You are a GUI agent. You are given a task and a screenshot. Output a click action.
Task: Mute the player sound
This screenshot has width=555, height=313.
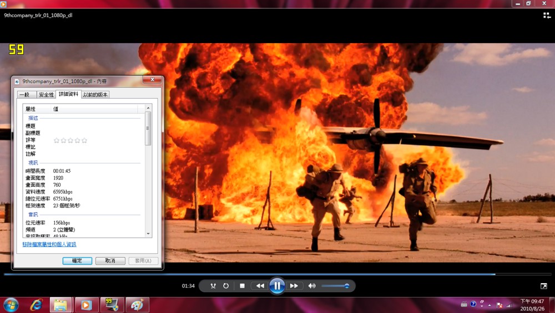(x=312, y=286)
